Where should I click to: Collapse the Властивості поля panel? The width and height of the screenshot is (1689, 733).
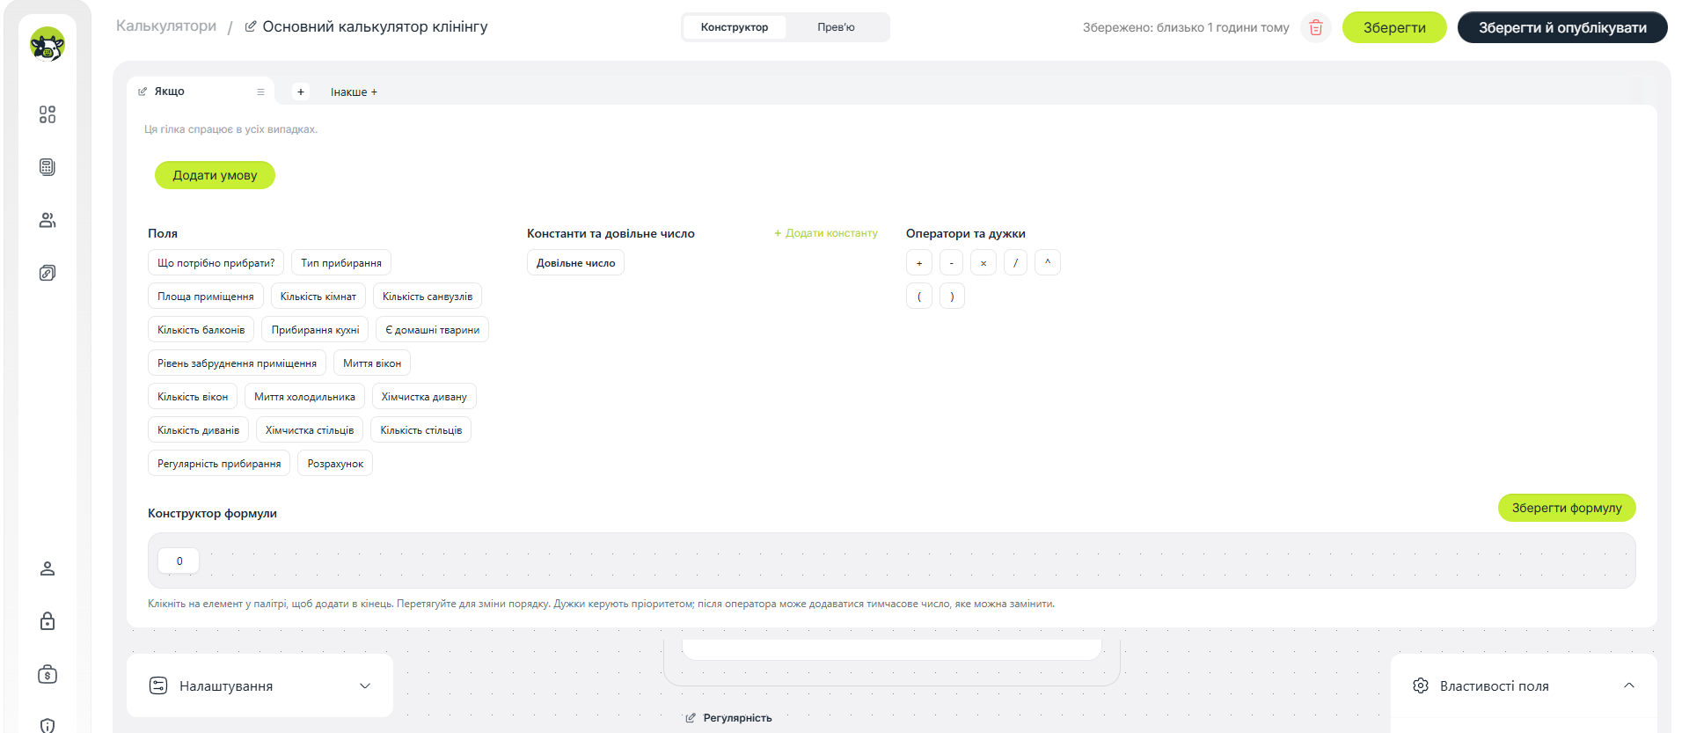tap(1629, 685)
